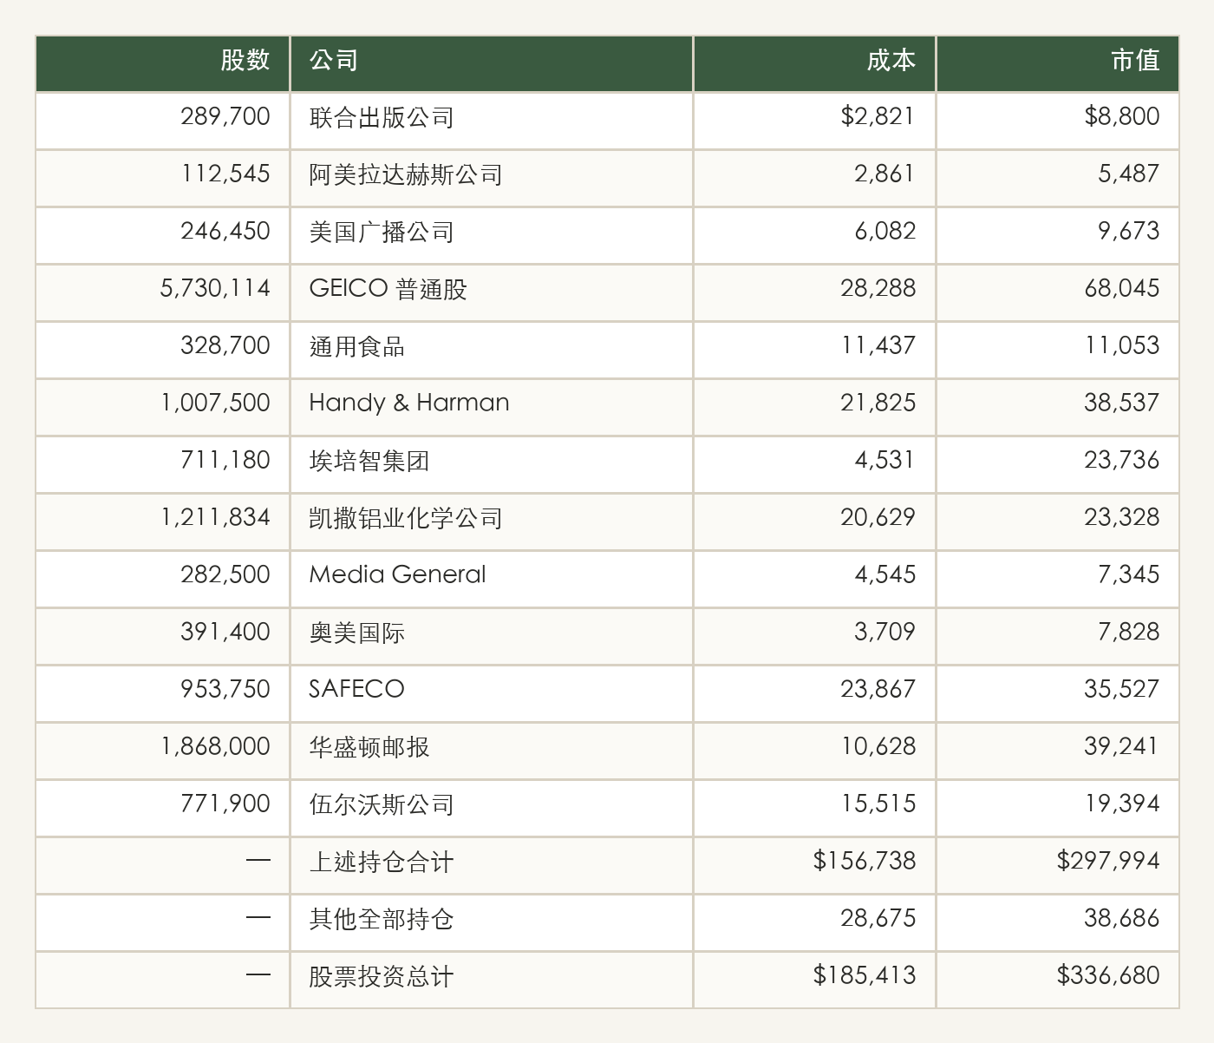Select market value 7,828
The image size is (1214, 1043).
[x=1129, y=633]
